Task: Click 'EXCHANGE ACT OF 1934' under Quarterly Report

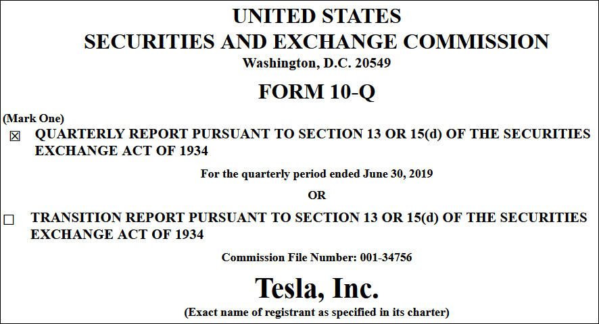Action: tap(121, 151)
